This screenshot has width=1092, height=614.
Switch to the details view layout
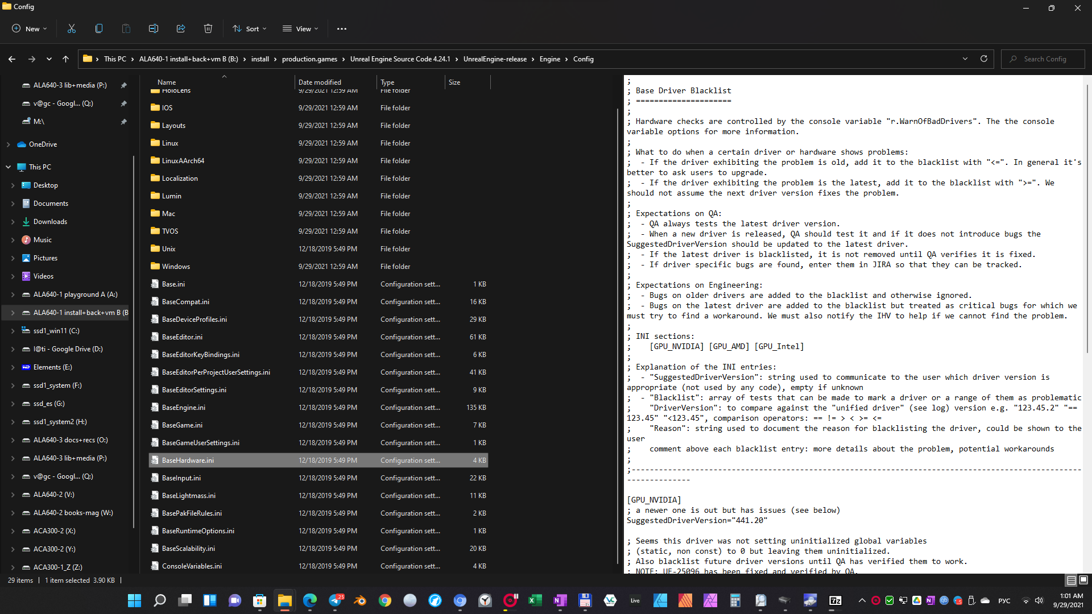[x=1071, y=580]
